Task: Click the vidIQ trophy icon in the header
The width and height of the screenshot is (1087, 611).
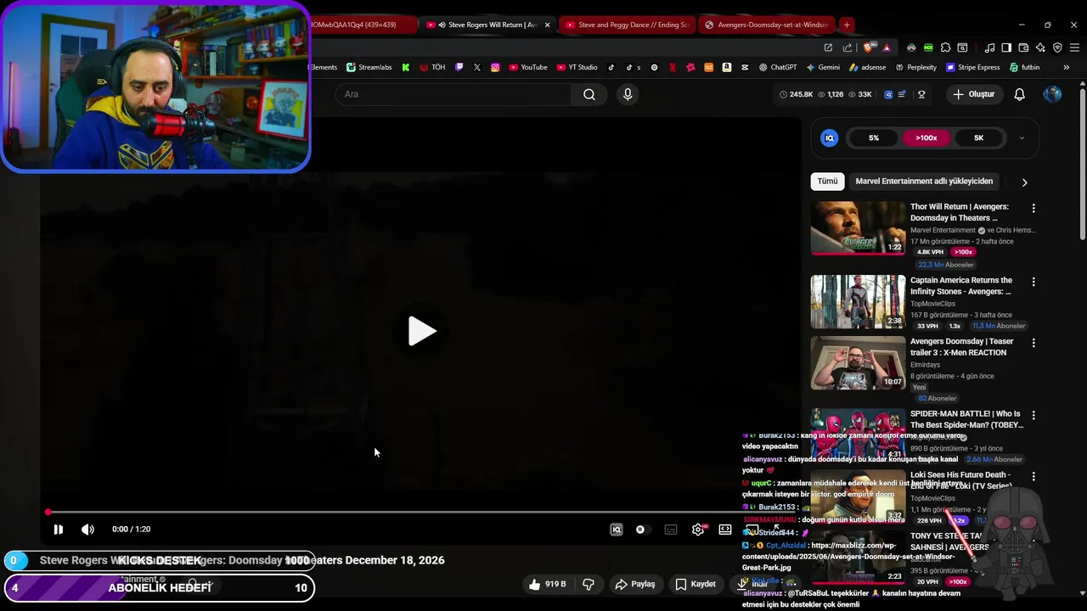Action: click(x=921, y=94)
